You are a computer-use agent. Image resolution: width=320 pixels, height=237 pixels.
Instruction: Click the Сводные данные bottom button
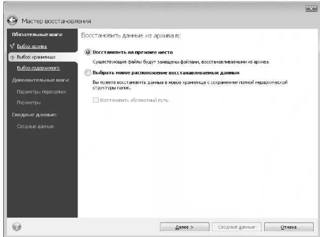click(x=237, y=227)
